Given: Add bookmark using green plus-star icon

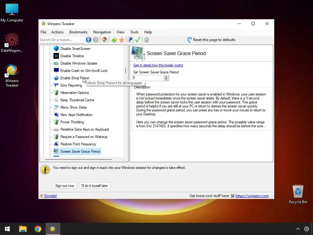Looking at the screenshot, I should [114, 40].
